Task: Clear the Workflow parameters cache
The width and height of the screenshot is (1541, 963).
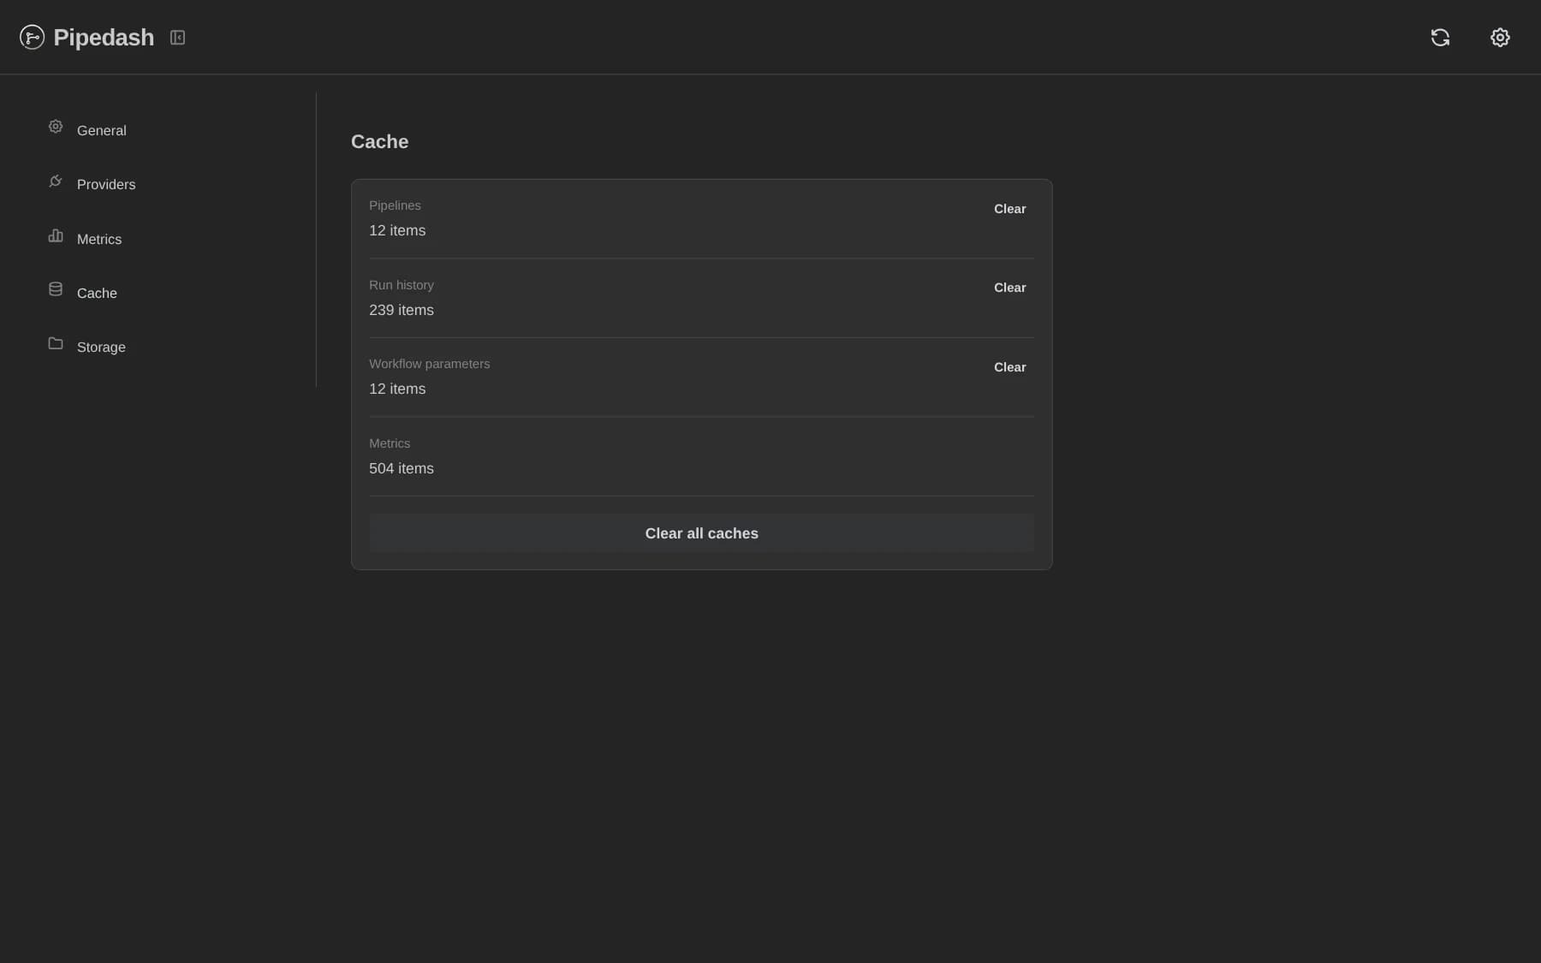Action: [x=1009, y=367]
